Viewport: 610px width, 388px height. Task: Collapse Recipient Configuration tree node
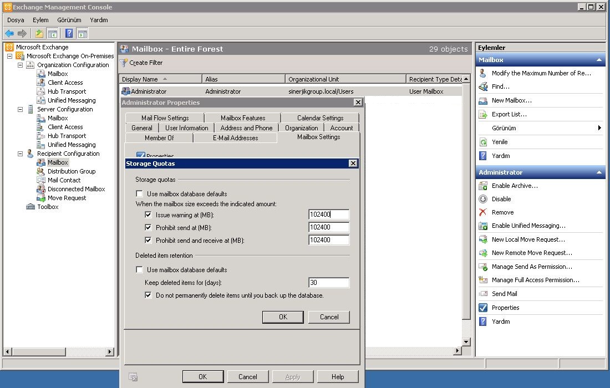(x=20, y=154)
